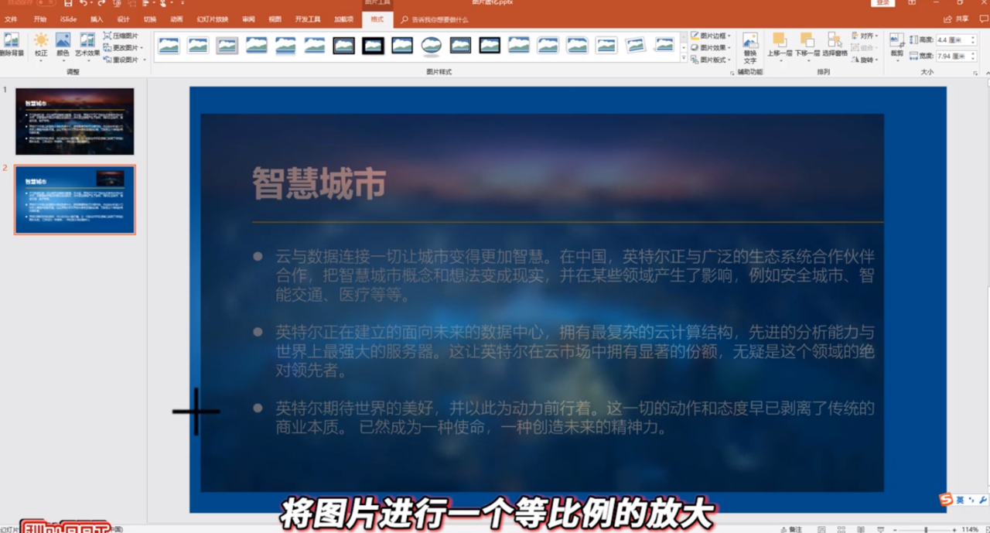The width and height of the screenshot is (990, 533).
Task: Click the Undo arrow icon
Action: 83,3
